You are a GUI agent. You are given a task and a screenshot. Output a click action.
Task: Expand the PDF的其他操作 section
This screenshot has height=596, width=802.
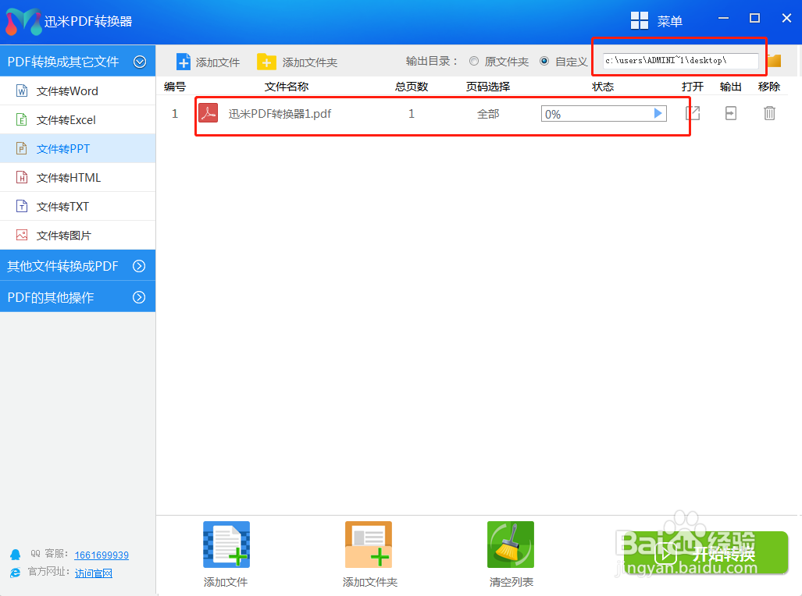77,297
